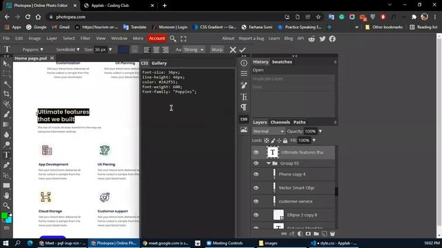This screenshot has height=248, width=442.
Task: Open the Info panel icon
Action: point(244,63)
